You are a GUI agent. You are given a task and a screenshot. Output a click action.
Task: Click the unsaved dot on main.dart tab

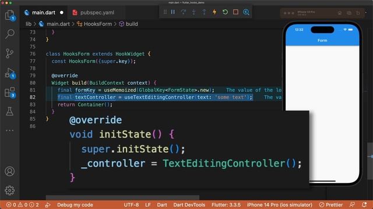tap(62, 13)
